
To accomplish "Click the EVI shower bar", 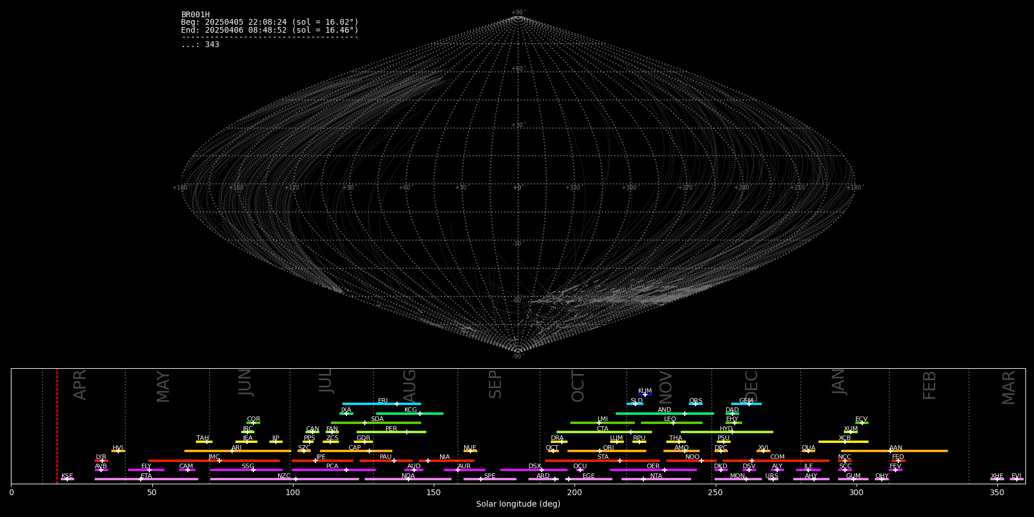I will pyautogui.click(x=1017, y=479).
